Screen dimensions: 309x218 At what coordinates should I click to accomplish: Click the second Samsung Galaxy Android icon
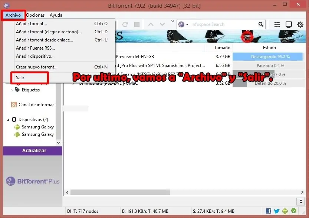tap(17, 134)
